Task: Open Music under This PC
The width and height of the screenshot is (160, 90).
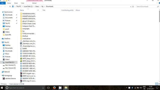Action: (7, 54)
